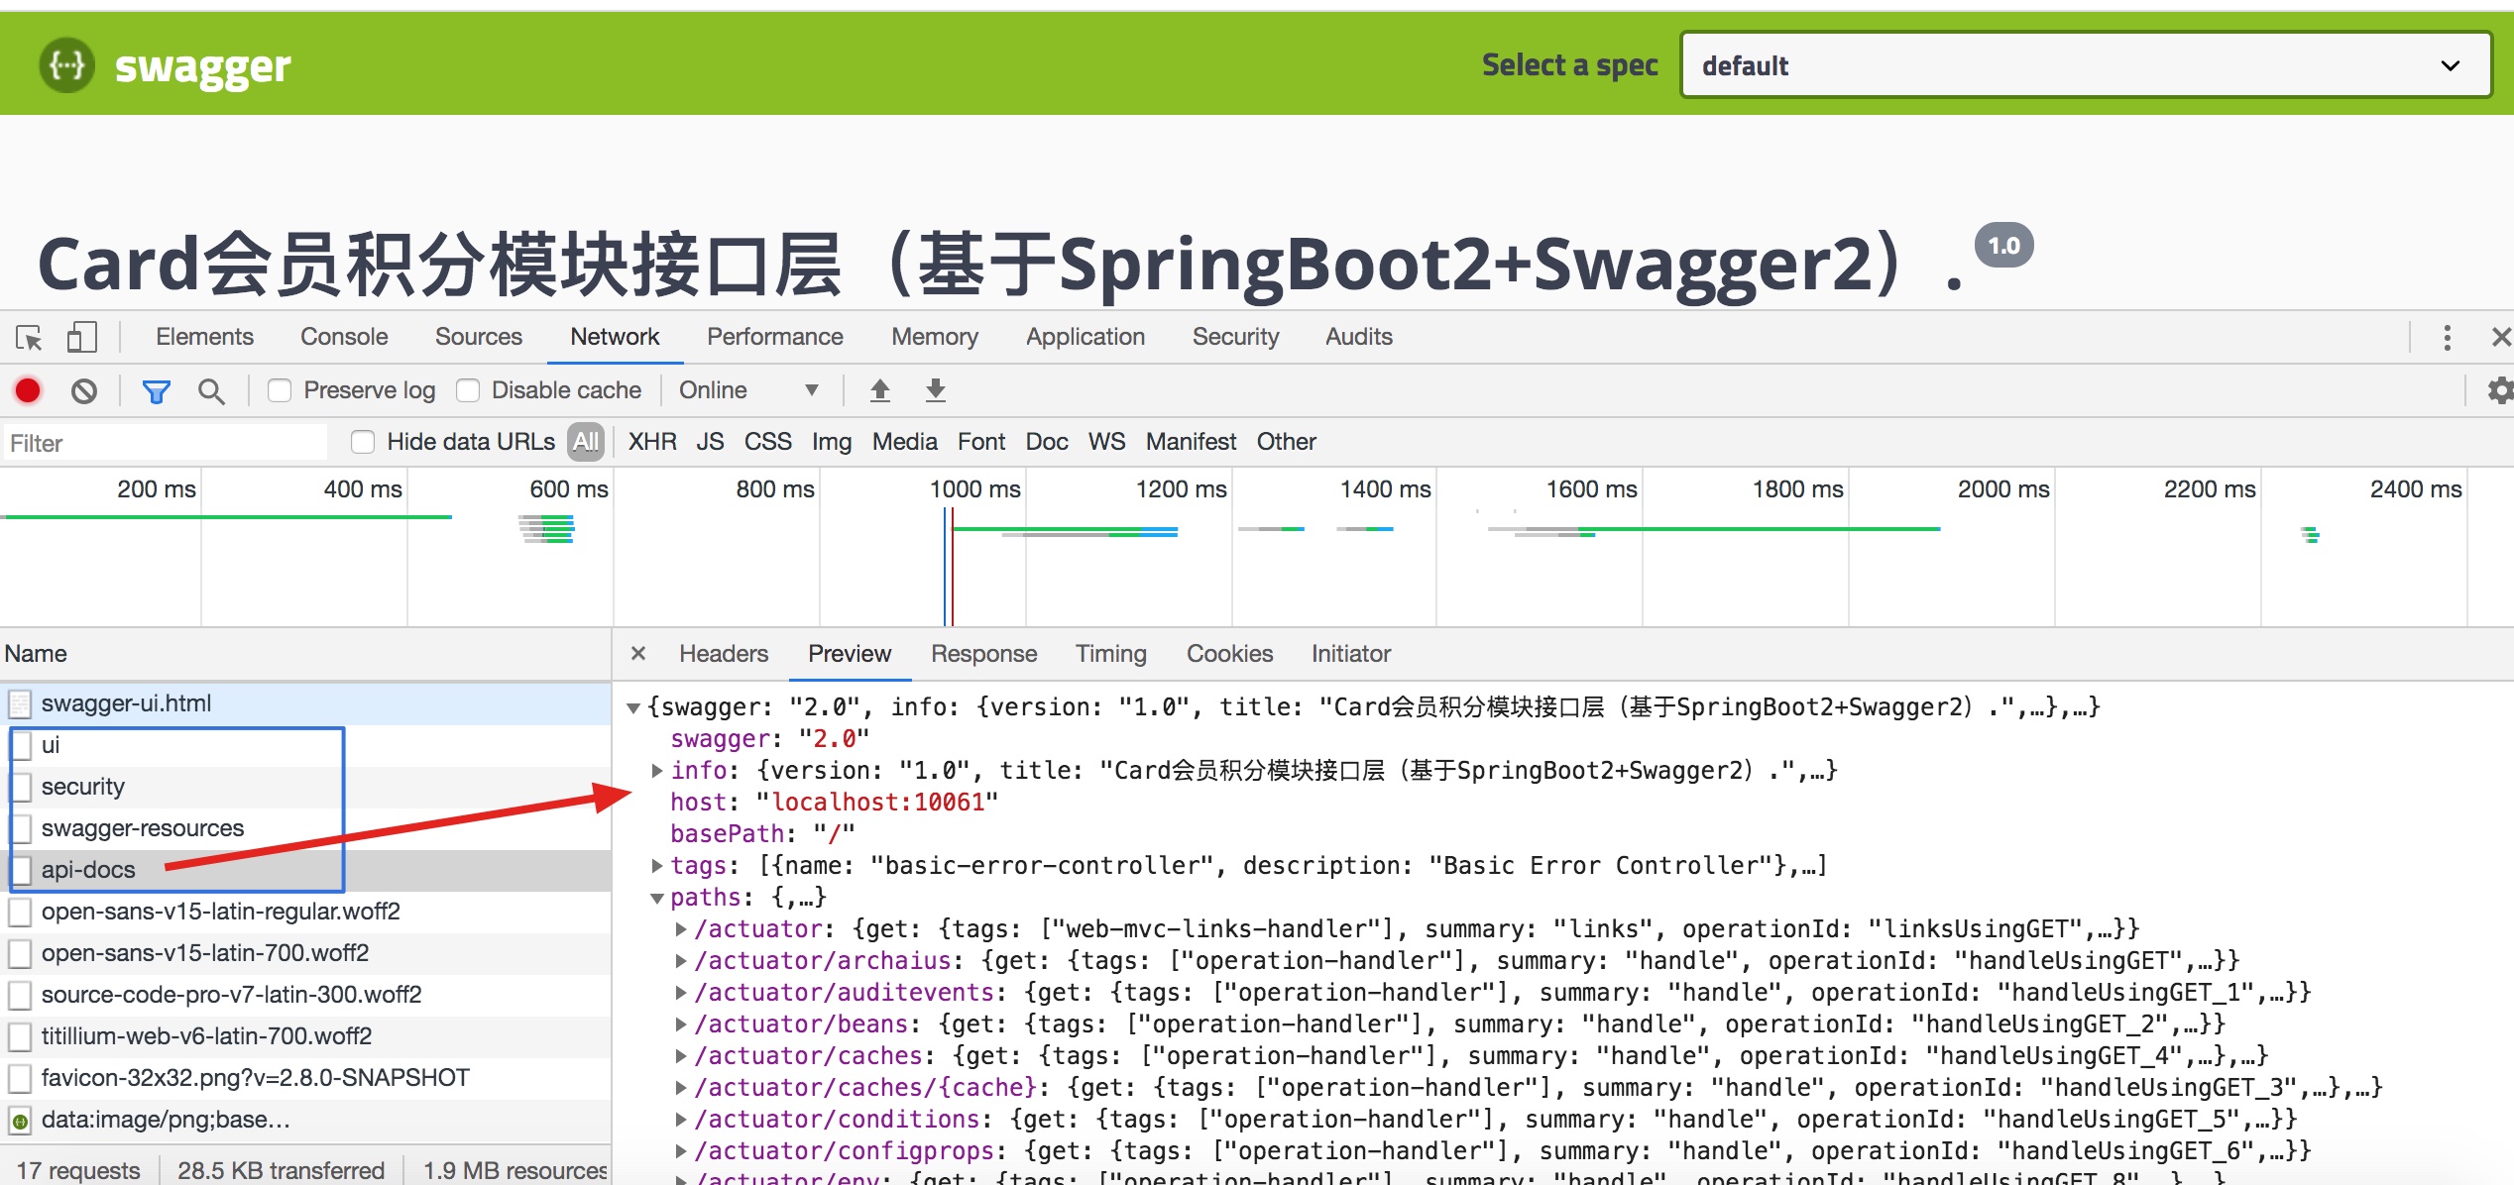Toggle device toolbar icon
This screenshot has height=1185, width=2514.
click(x=81, y=338)
